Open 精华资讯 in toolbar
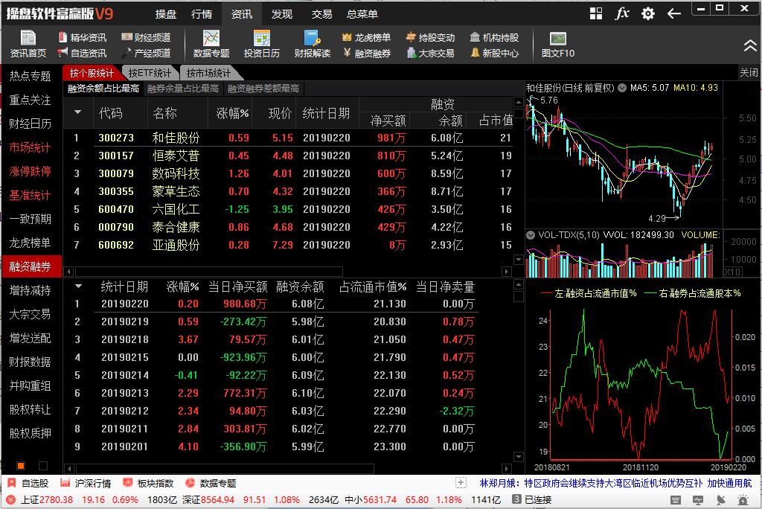The image size is (762, 509). [x=82, y=37]
